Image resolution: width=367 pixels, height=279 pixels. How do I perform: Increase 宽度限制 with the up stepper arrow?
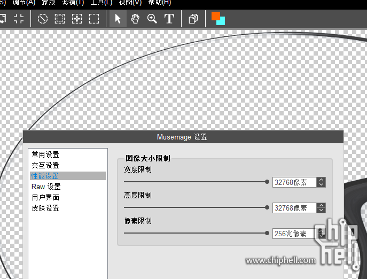tap(321, 180)
